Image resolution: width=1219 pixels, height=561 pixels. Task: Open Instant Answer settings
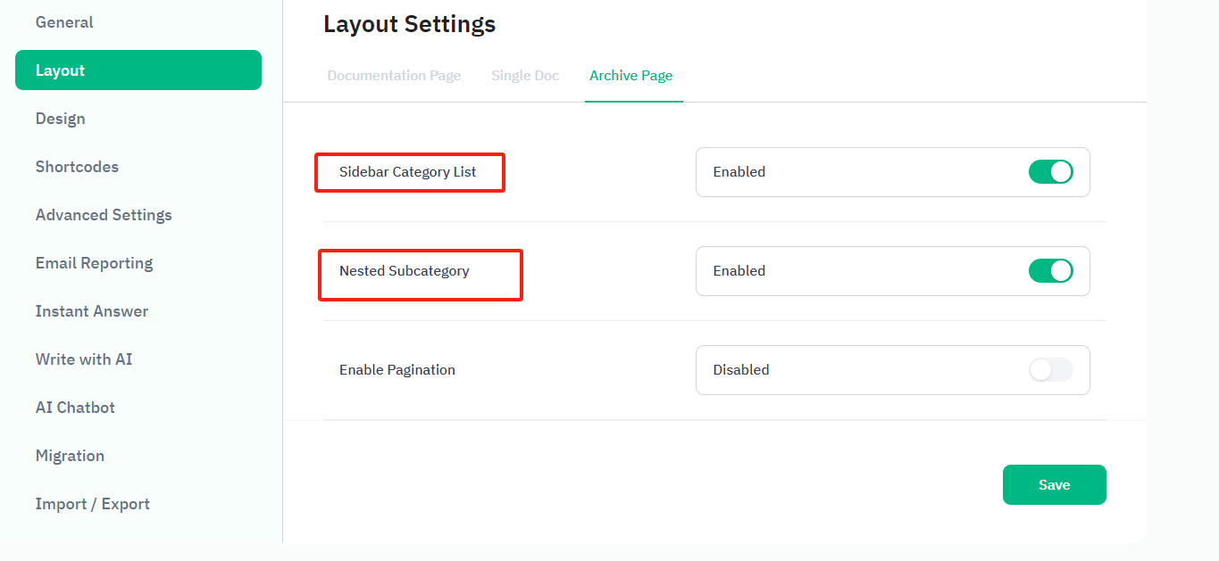pos(92,311)
